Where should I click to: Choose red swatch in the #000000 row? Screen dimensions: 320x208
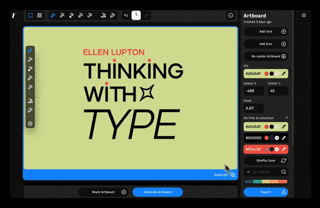click(266, 138)
